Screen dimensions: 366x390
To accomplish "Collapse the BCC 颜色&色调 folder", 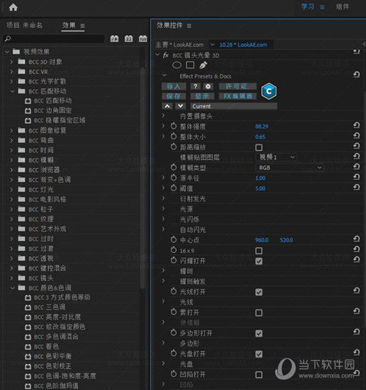I will [x=12, y=288].
